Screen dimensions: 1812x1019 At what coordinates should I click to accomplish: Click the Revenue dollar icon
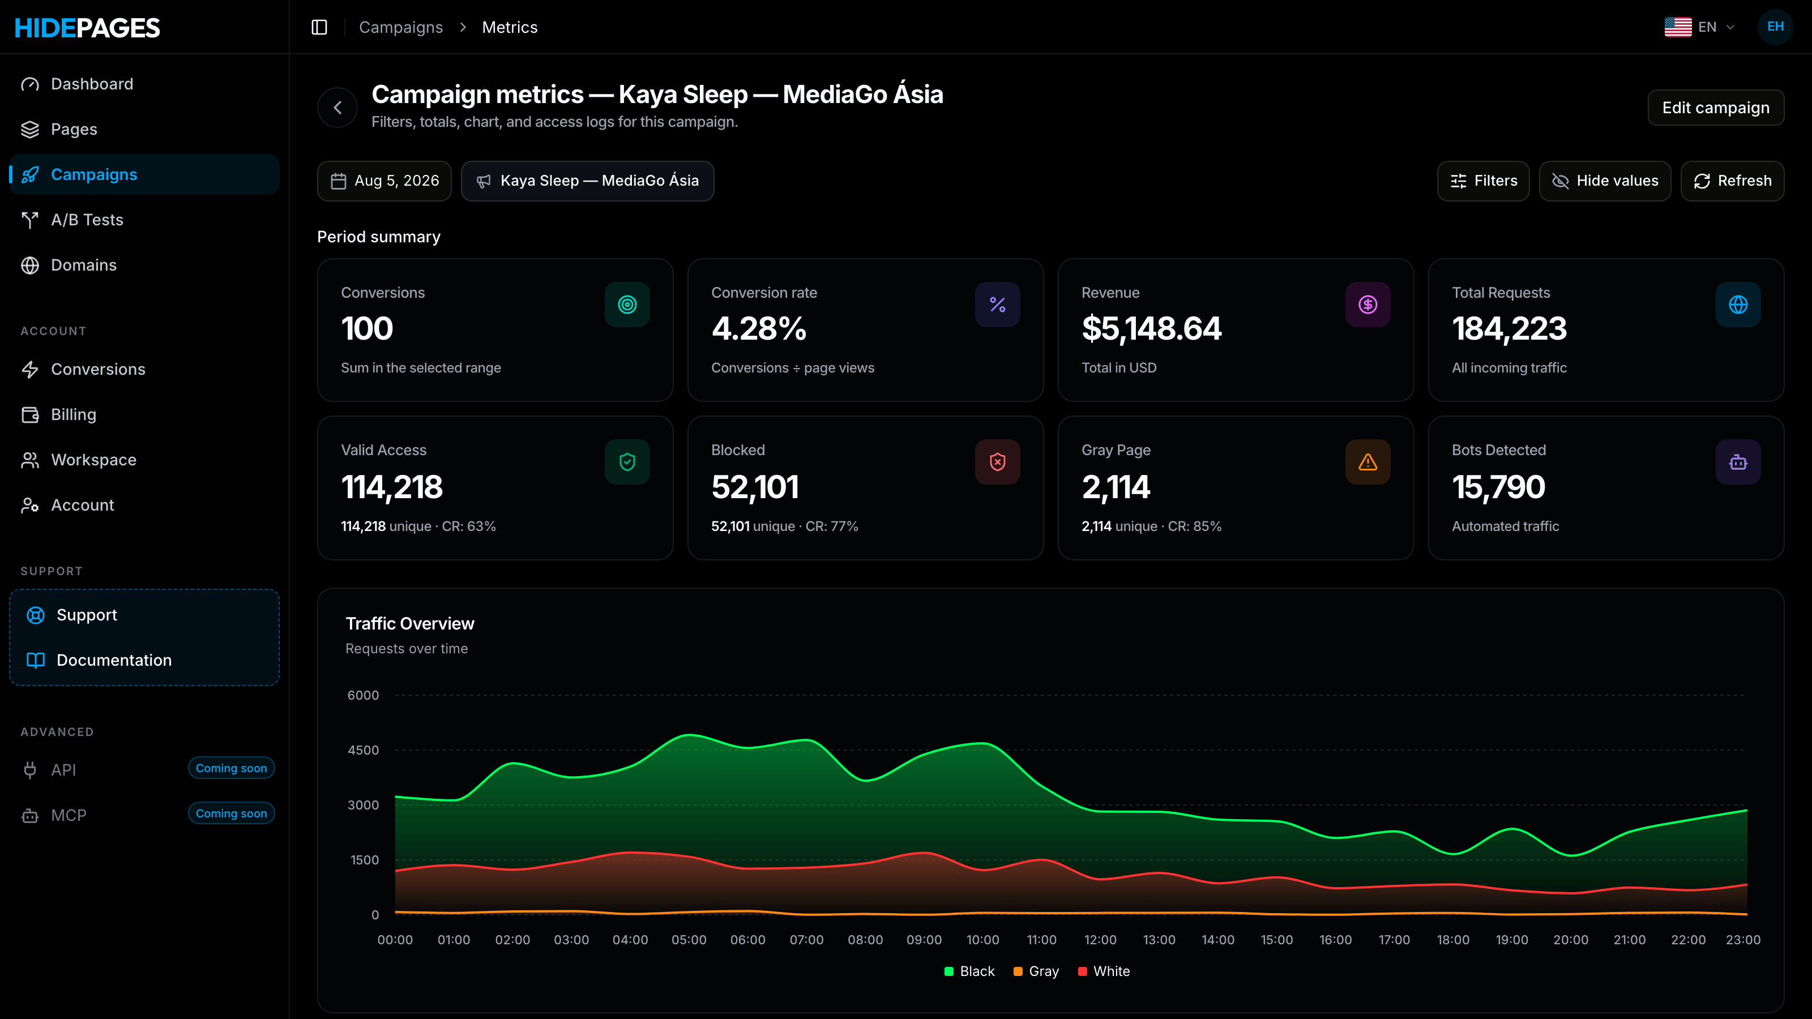pos(1367,305)
